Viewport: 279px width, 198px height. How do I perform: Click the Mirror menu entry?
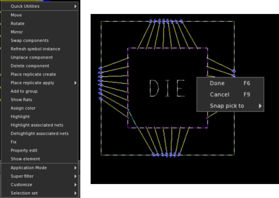point(17,32)
